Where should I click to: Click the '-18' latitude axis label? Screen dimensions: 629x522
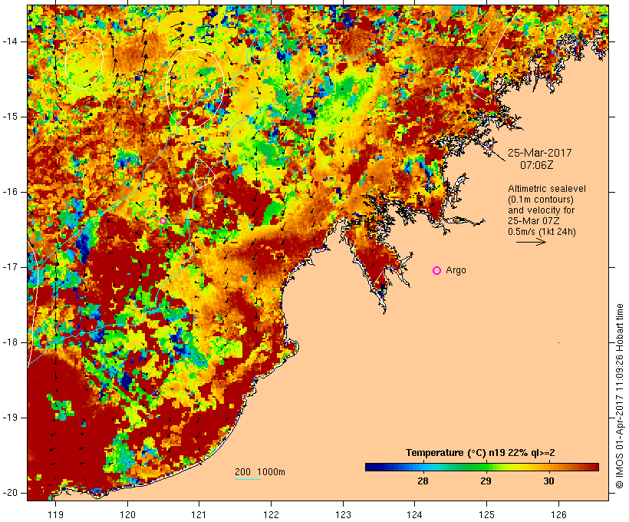[10, 342]
